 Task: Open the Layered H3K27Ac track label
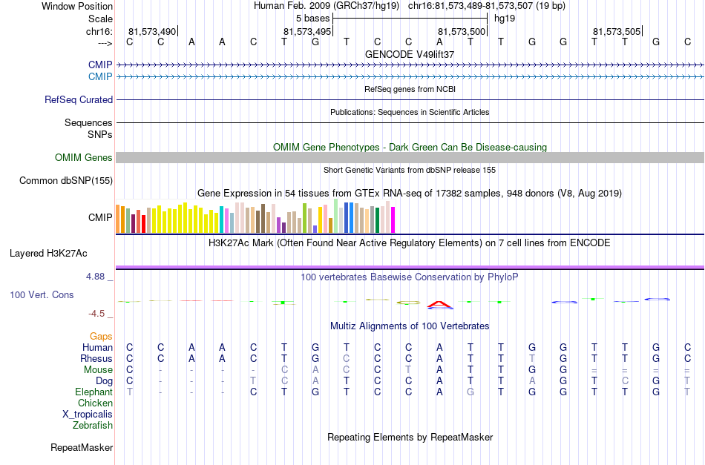48,254
